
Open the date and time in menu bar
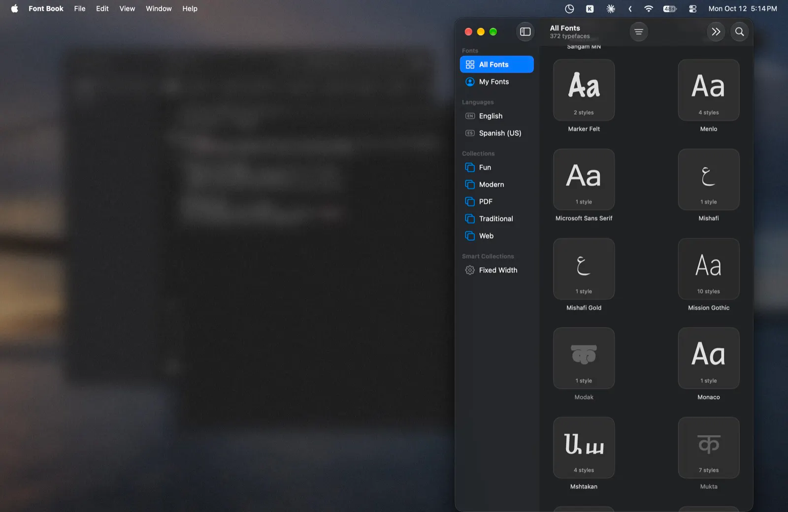pyautogui.click(x=743, y=8)
